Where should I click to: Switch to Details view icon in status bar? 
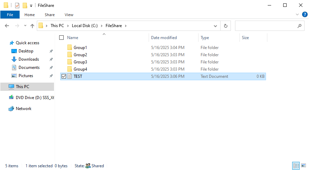(x=296, y=166)
